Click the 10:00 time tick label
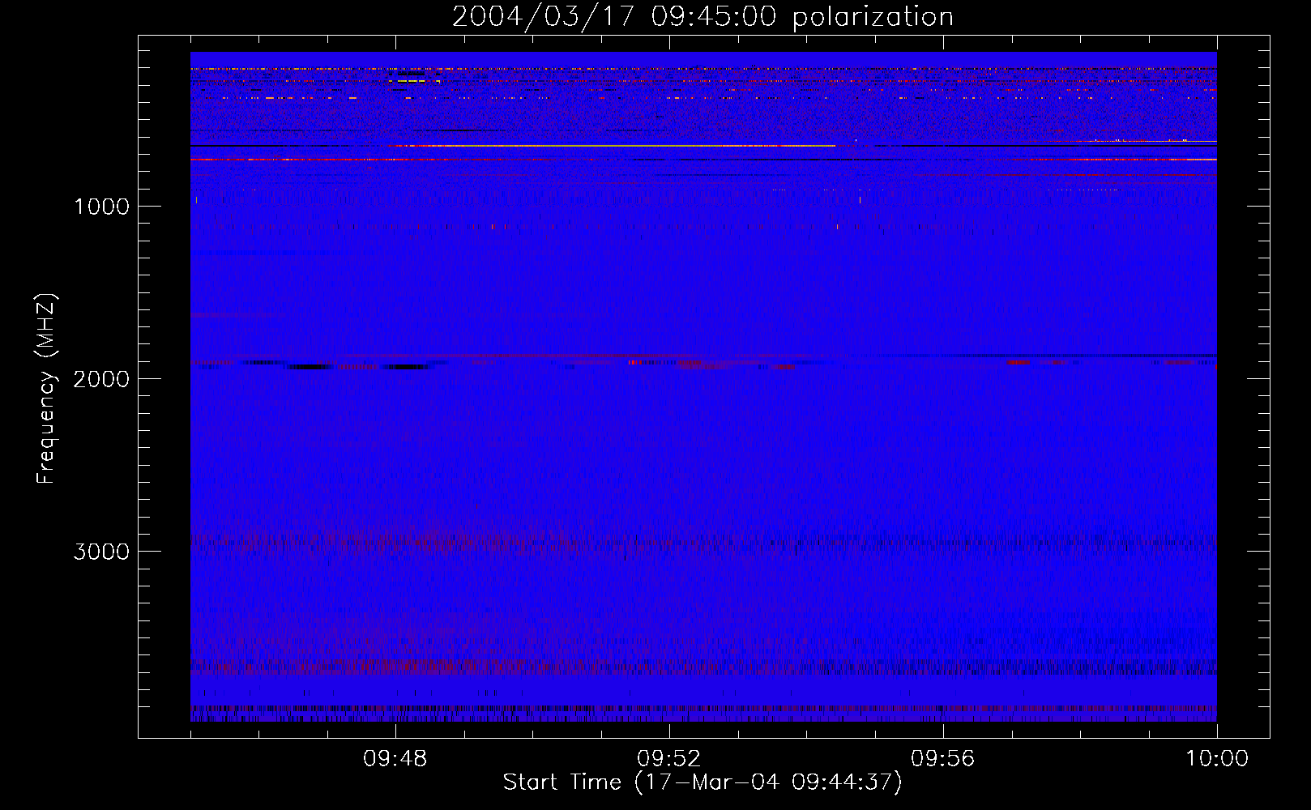 1217,759
